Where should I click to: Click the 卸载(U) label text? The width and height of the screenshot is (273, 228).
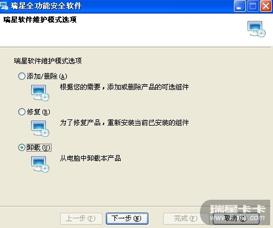point(39,148)
